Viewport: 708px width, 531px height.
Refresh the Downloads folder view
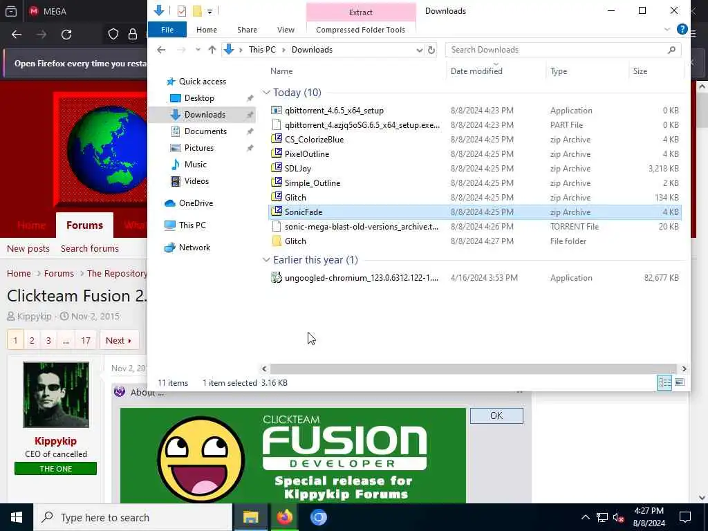click(x=431, y=50)
